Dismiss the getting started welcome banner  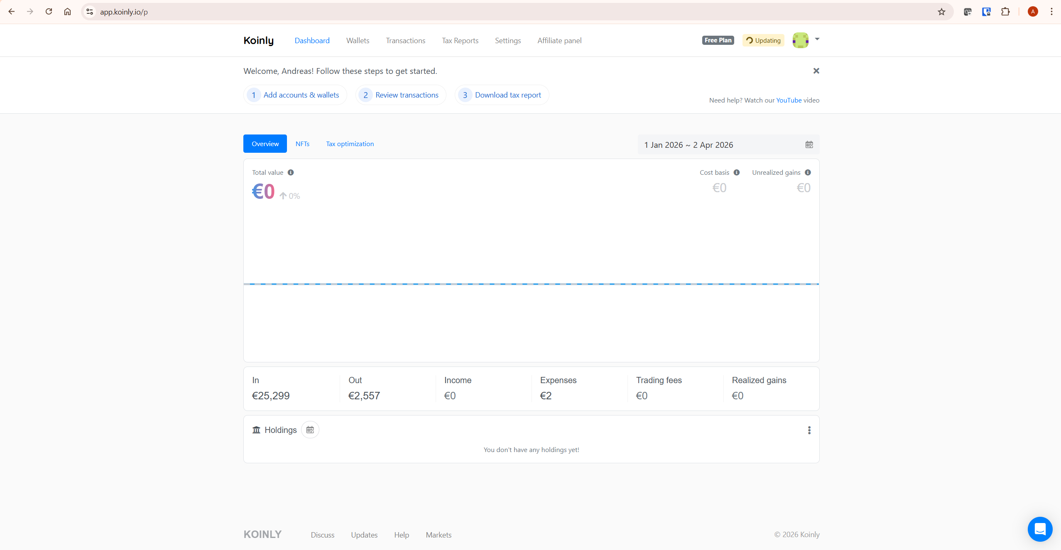click(x=816, y=71)
